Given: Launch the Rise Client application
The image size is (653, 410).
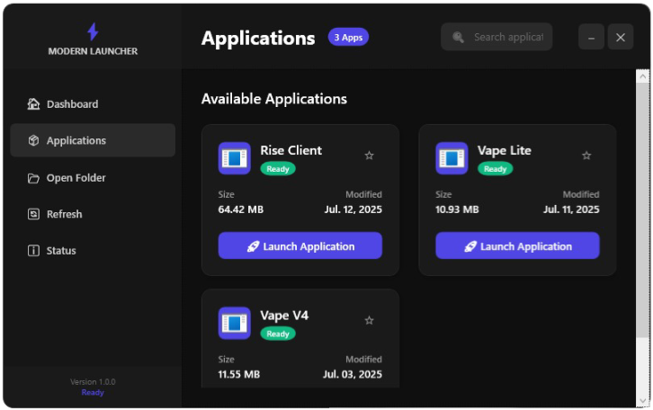Looking at the screenshot, I should [300, 245].
